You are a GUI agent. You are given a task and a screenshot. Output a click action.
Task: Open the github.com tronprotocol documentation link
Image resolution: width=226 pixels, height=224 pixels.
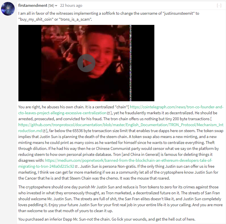pyautogui.click(x=121, y=128)
